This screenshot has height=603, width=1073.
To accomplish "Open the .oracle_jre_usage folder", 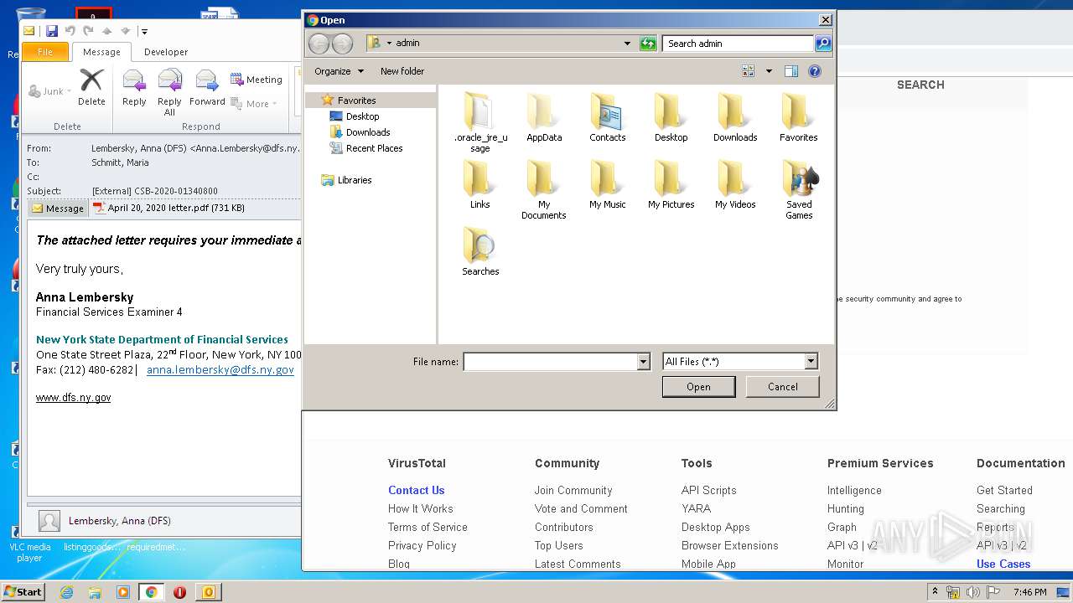I will [x=480, y=122].
